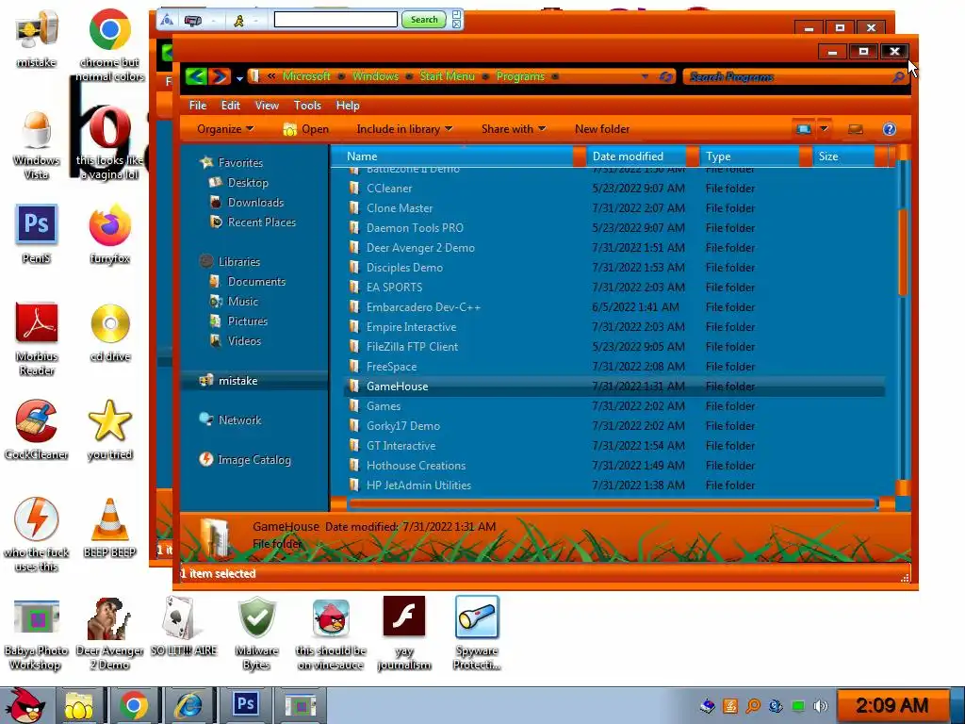Toggle the preview pane icon

click(x=856, y=128)
